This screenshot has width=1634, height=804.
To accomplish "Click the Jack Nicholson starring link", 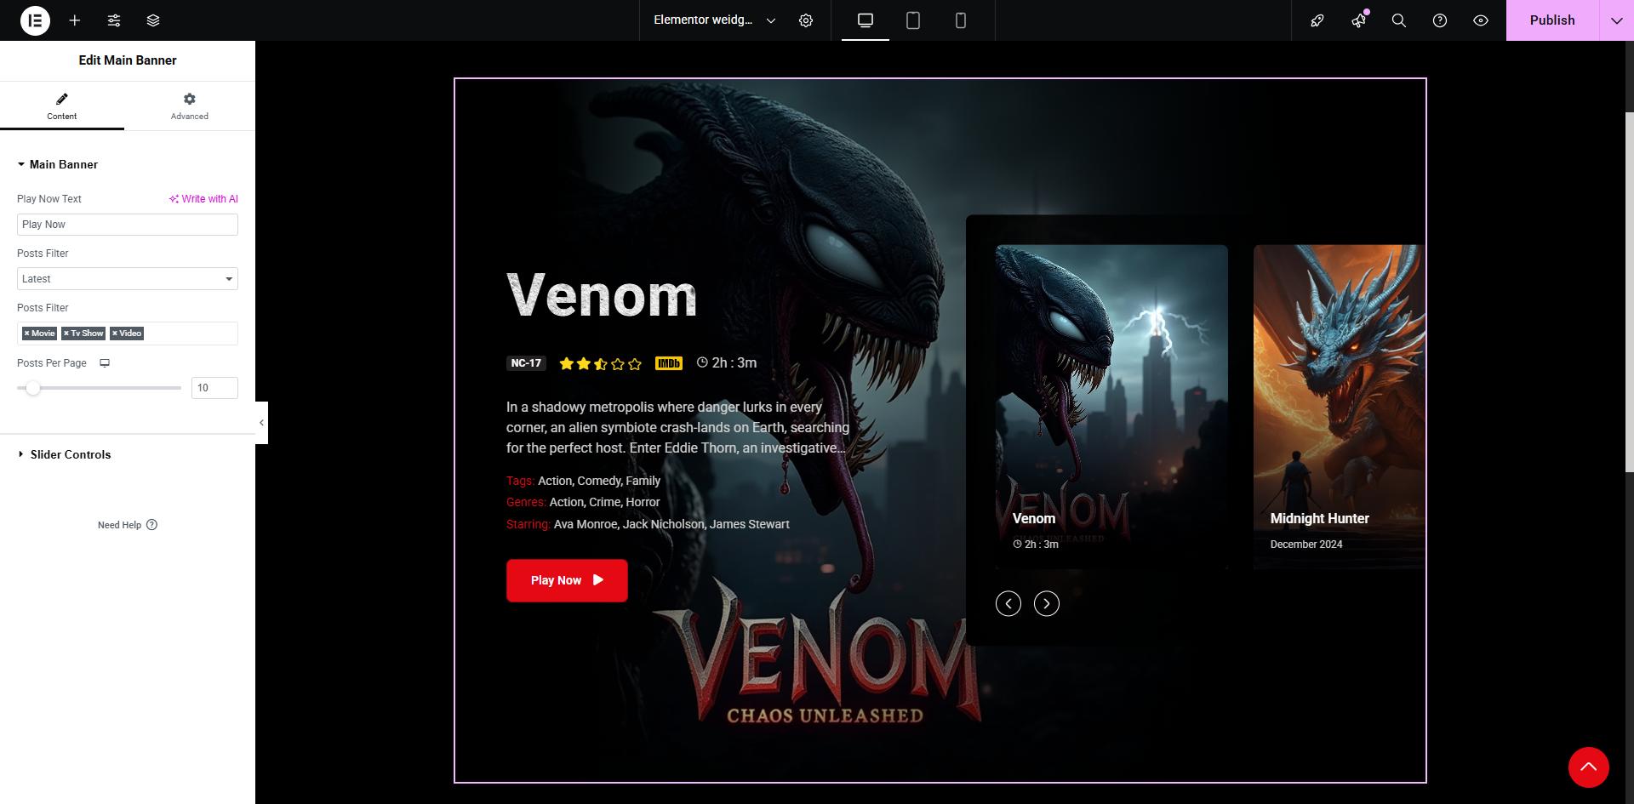I will coord(664,524).
